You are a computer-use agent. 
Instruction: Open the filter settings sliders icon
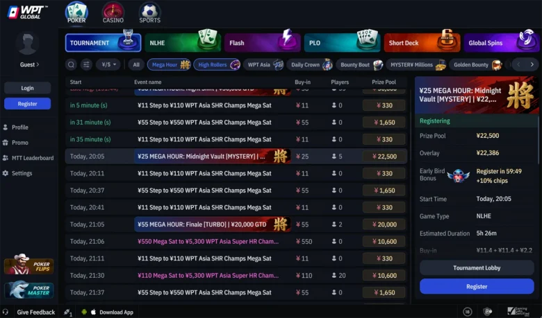86,64
